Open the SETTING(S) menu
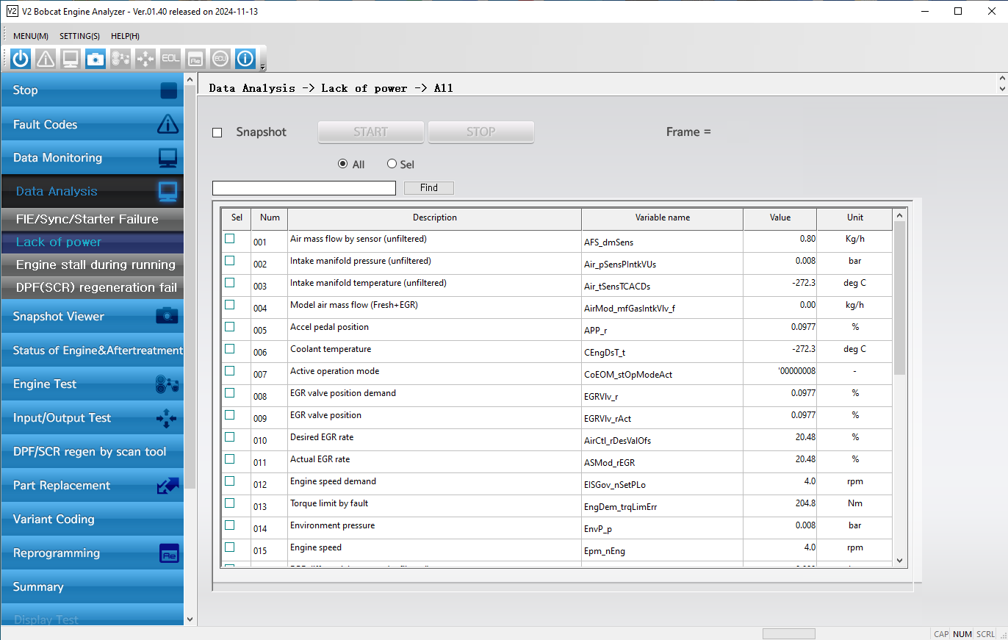 pyautogui.click(x=79, y=36)
